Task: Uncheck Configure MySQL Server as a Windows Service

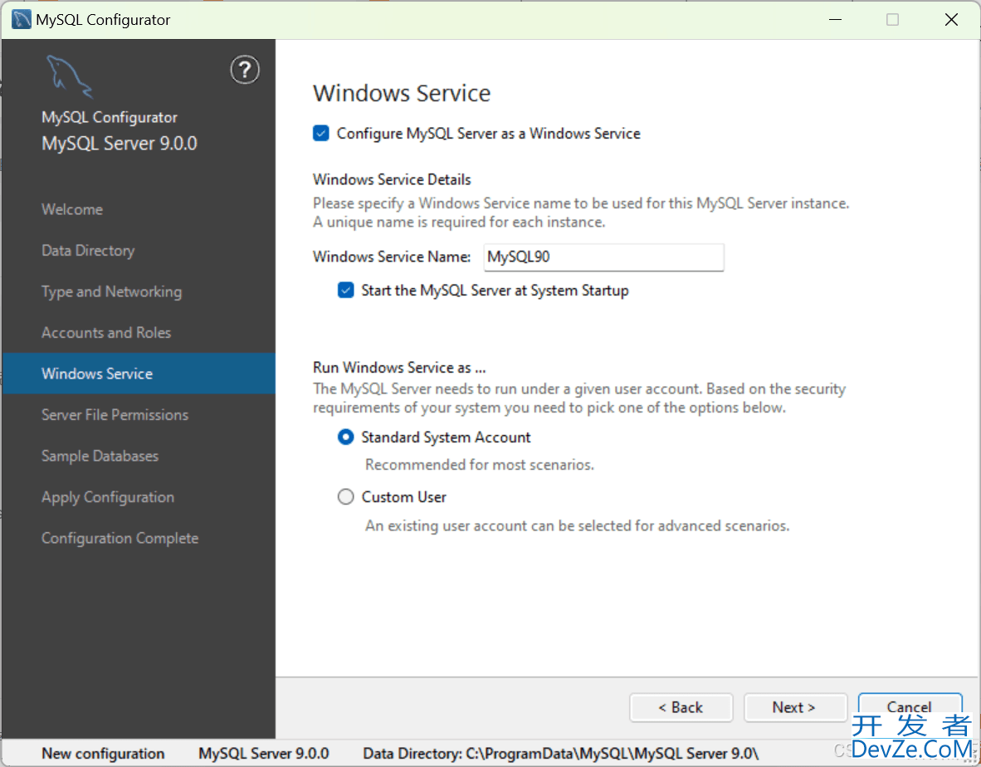Action: coord(321,134)
